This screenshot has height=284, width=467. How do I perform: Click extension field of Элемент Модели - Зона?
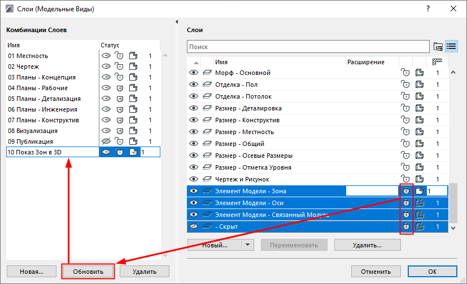click(x=372, y=191)
